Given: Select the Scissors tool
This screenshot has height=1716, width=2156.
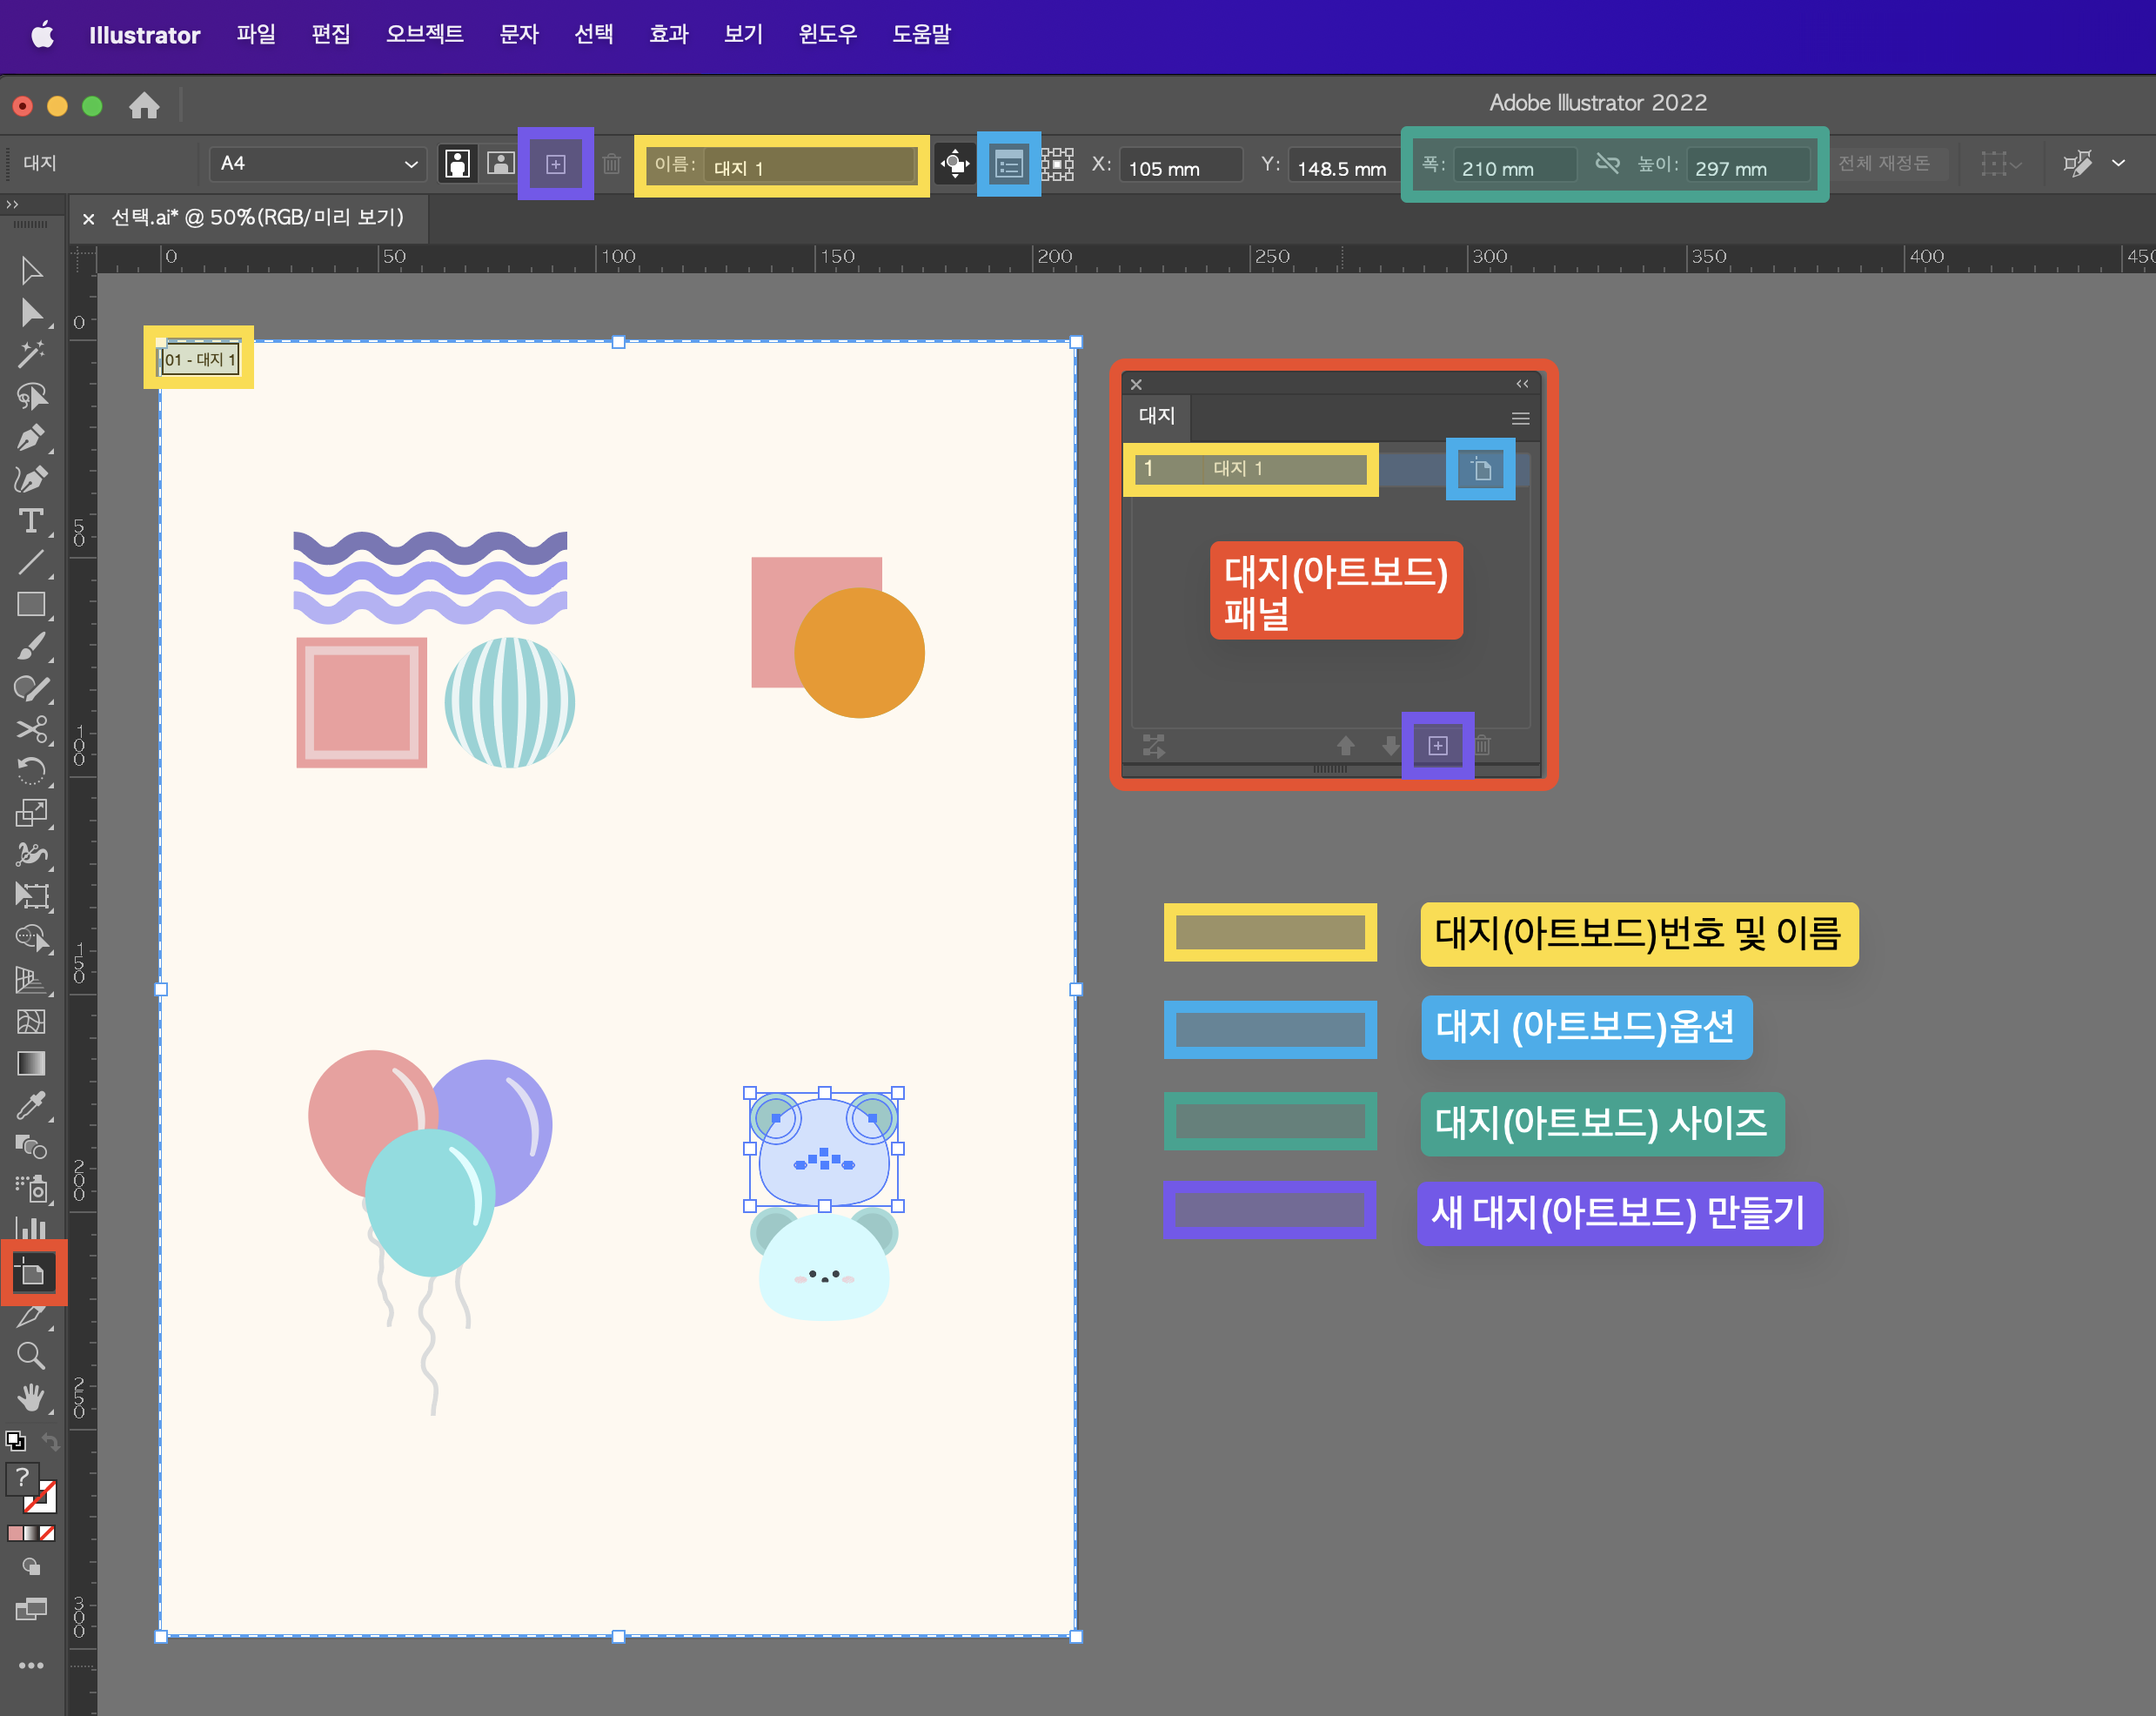Looking at the screenshot, I should click(x=30, y=729).
